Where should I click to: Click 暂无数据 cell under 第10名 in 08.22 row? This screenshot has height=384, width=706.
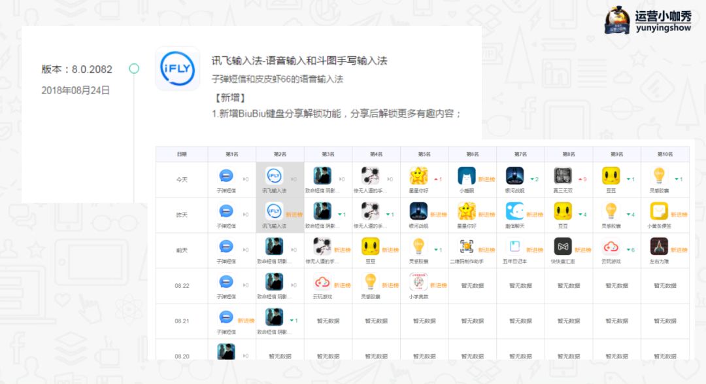665,286
